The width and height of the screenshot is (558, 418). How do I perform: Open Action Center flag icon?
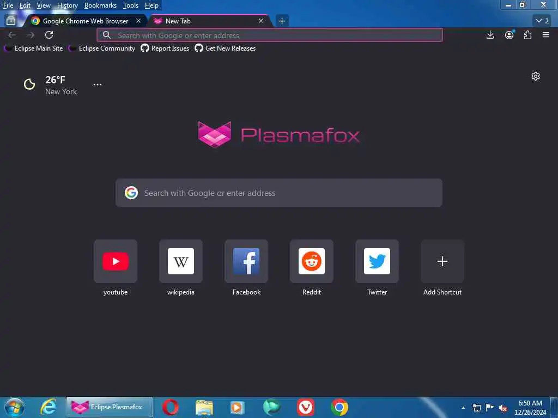click(490, 407)
